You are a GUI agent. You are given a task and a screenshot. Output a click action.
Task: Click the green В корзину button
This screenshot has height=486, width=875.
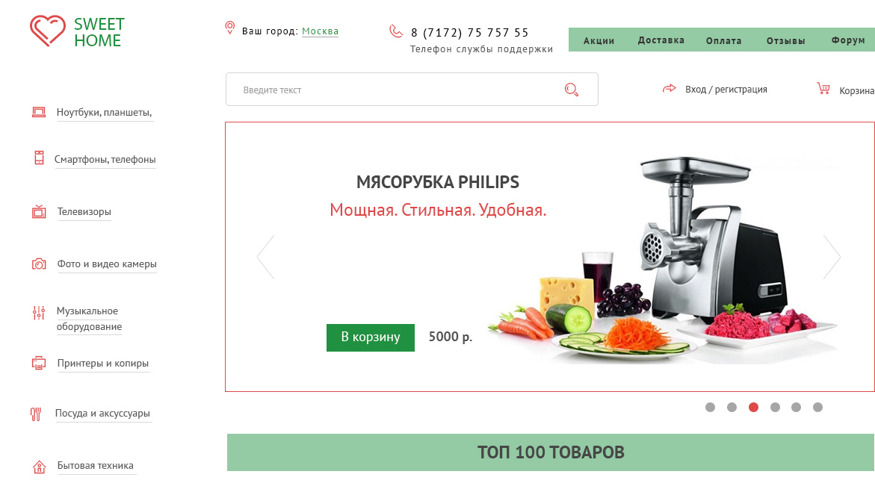371,337
